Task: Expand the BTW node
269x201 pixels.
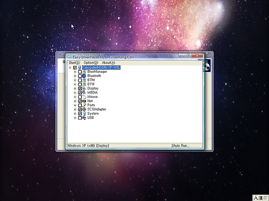Action: point(75,84)
